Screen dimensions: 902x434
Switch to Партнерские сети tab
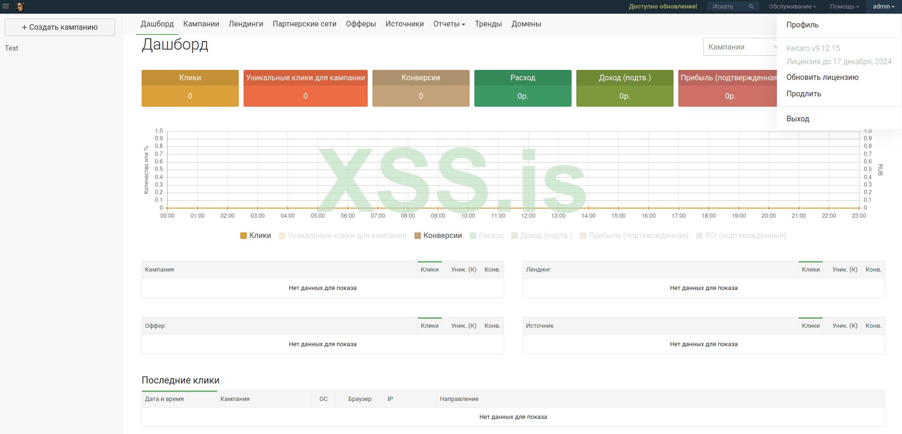pos(304,24)
